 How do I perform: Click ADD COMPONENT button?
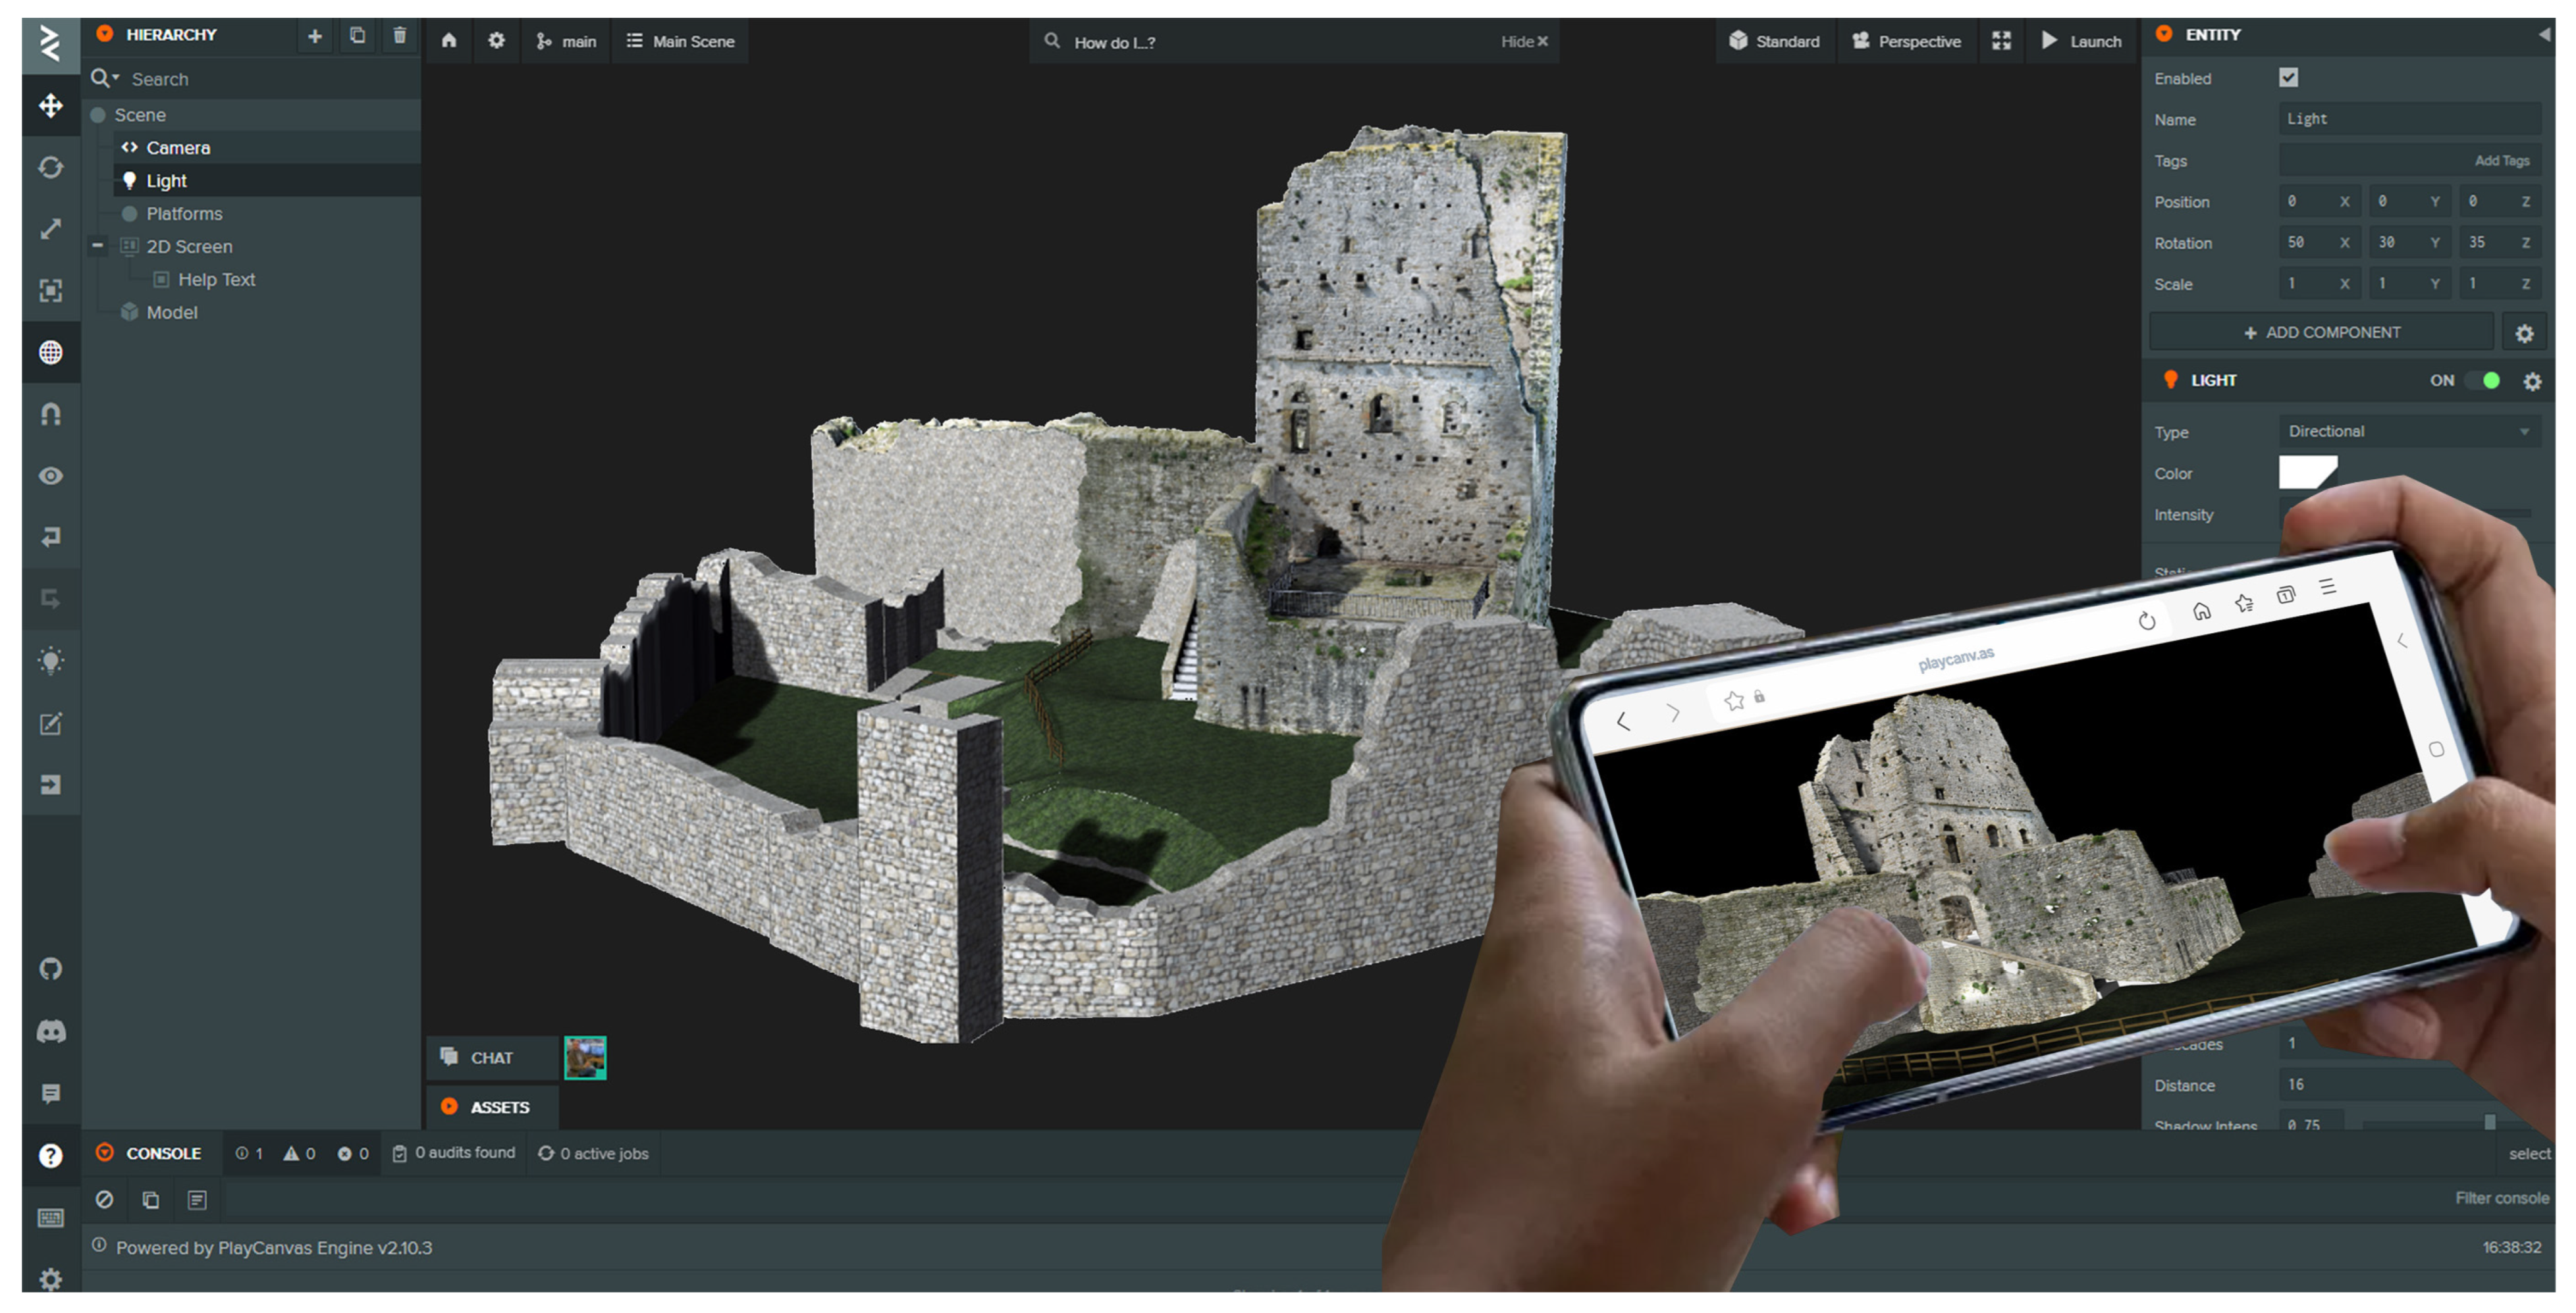click(x=2322, y=333)
